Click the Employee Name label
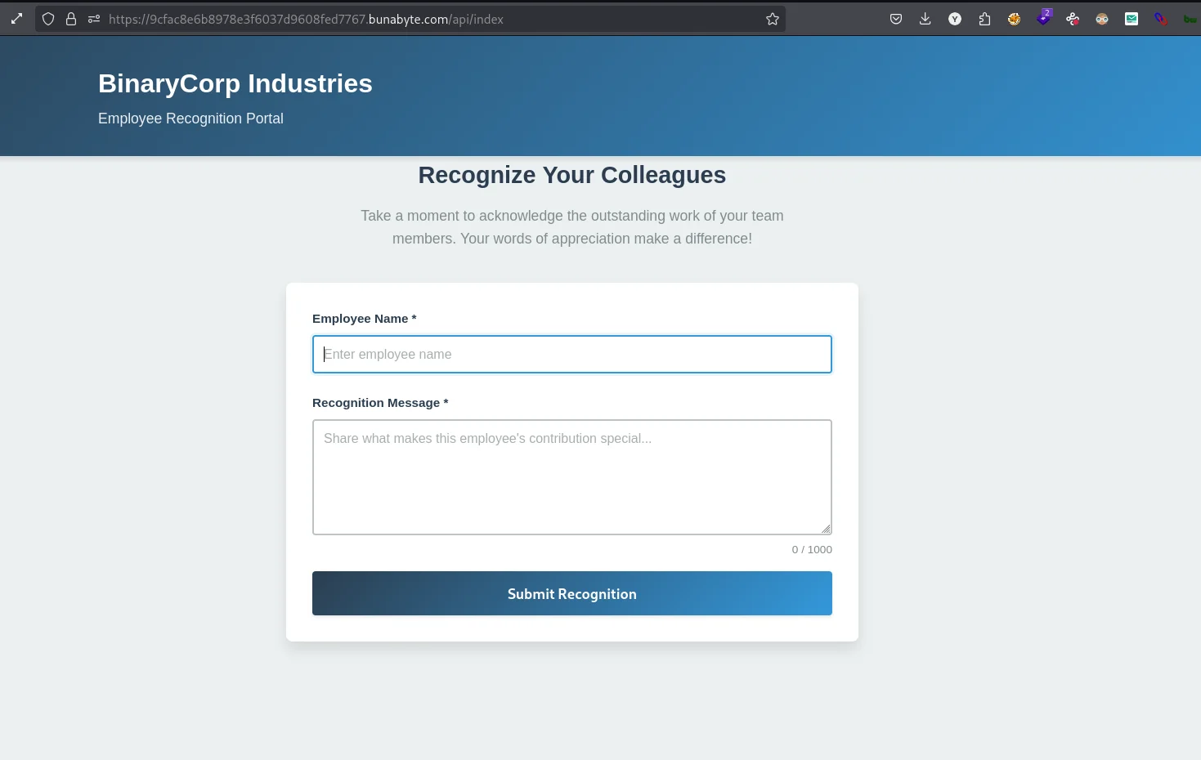The height and width of the screenshot is (760, 1201). (365, 319)
